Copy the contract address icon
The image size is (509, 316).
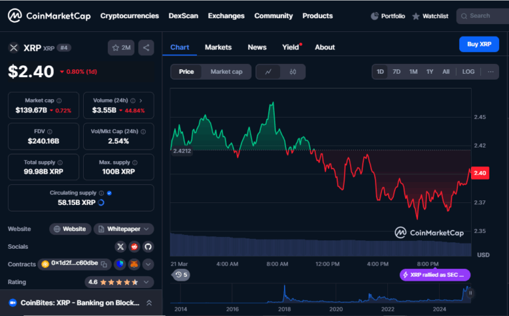(x=104, y=264)
